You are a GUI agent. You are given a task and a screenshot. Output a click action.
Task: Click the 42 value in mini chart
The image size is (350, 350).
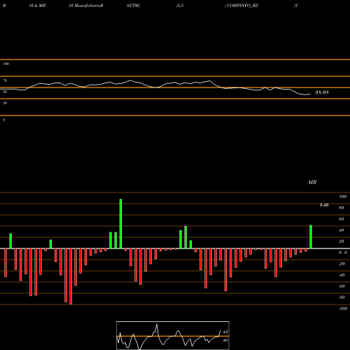tap(225, 332)
